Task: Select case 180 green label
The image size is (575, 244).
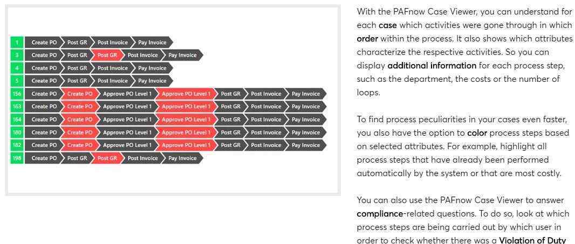Action: click(17, 133)
